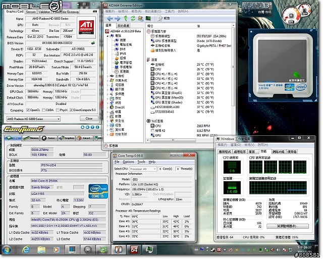Image resolution: width=323 pixels, height=259 pixels.
Task: Toggle the PhysX checkbox in GPU-Z
Action: [58, 110]
